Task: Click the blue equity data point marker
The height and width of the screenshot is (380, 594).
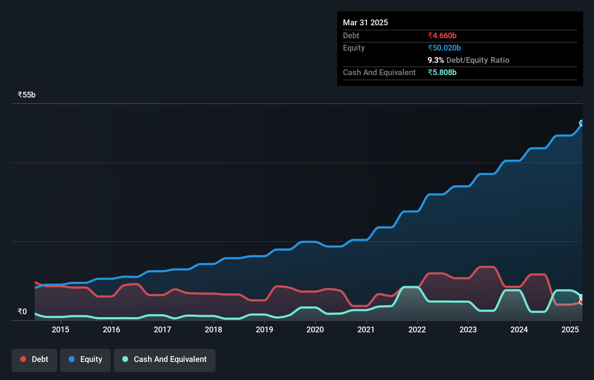Action: (581, 123)
